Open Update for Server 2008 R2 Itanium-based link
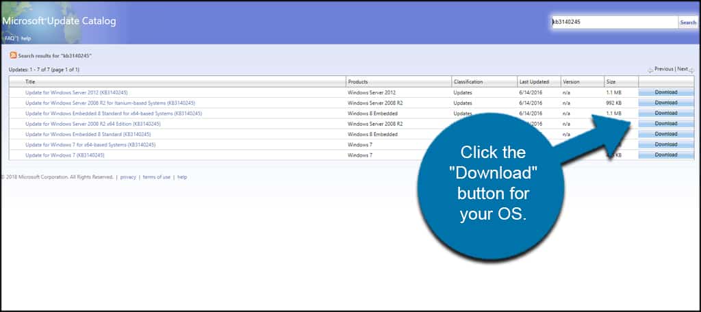This screenshot has width=701, height=312. click(x=110, y=103)
